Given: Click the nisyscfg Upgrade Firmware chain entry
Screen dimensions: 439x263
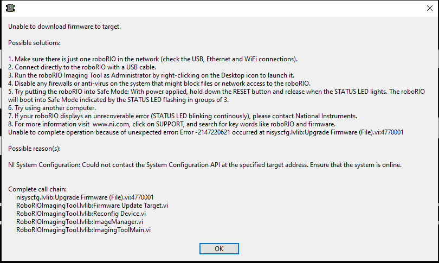Looking at the screenshot, I should tap(85, 197).
